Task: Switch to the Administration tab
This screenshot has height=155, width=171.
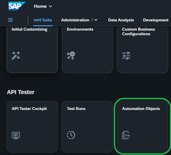Action: coord(75,20)
